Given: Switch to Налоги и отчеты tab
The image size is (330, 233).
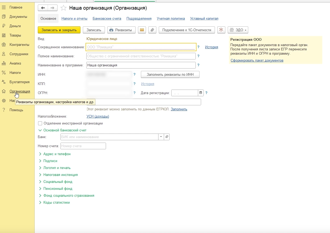Looking at the screenshot, I should coord(74,19).
